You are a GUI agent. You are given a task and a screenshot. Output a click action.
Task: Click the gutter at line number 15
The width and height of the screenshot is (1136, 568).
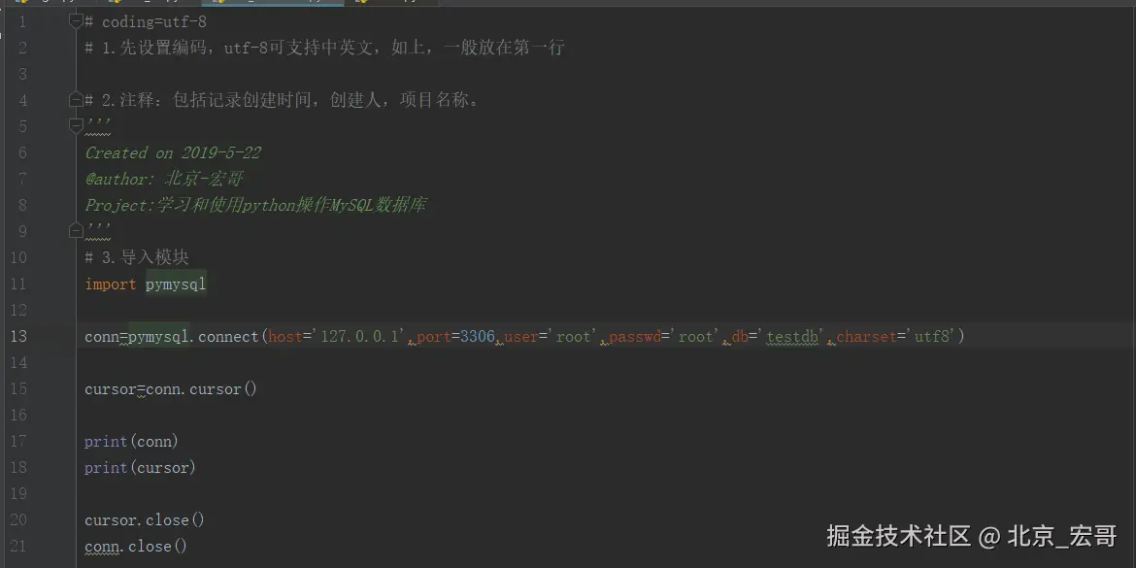(18, 389)
